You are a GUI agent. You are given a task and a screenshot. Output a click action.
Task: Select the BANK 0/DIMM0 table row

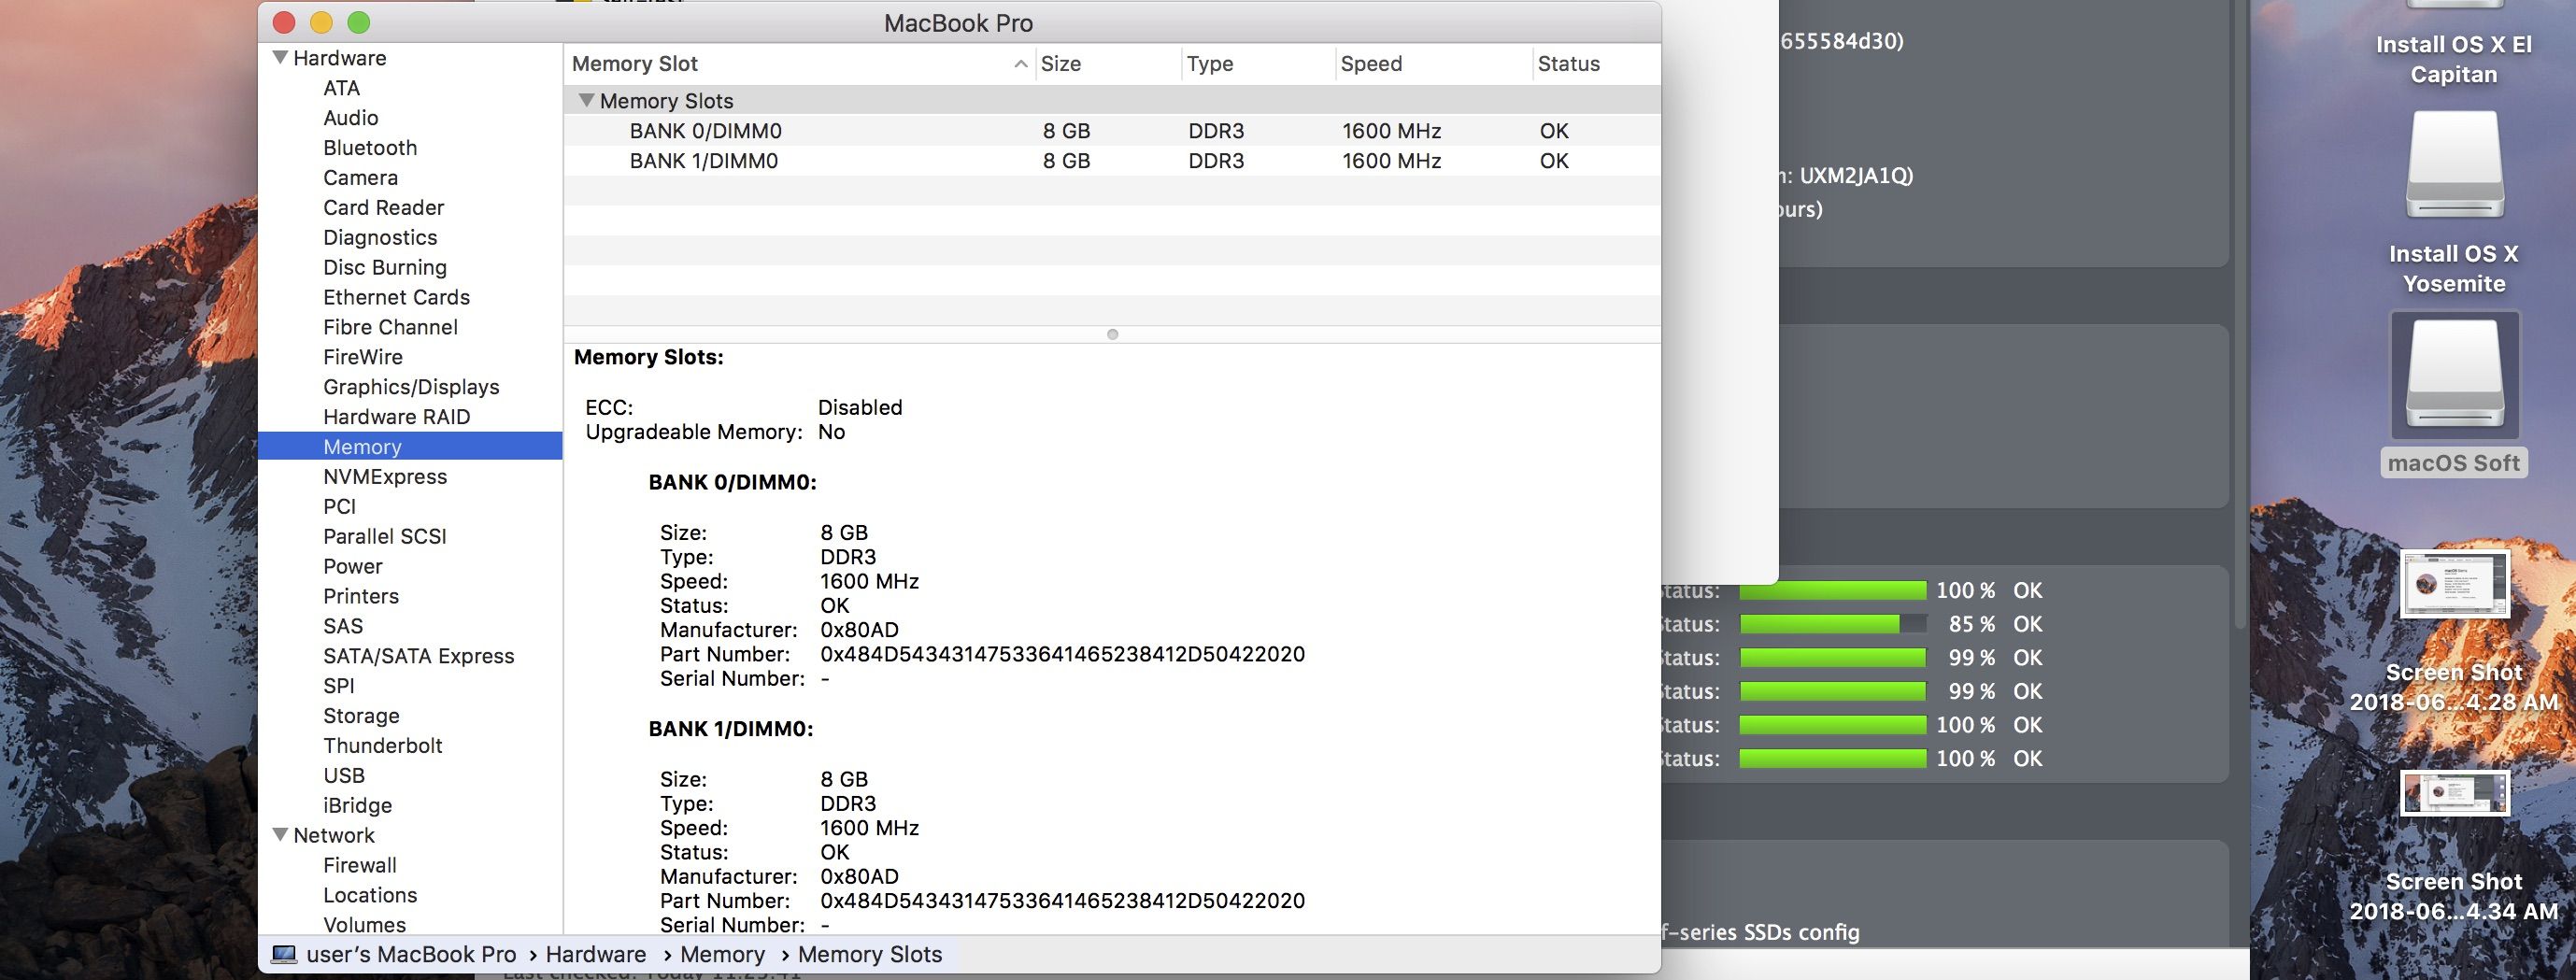[x=1112, y=131]
